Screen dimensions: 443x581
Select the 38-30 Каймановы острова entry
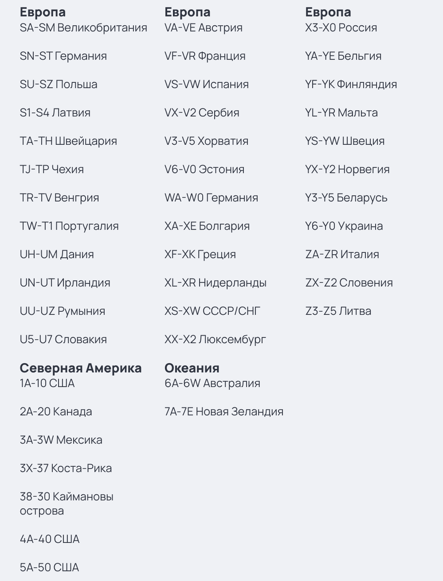tap(66, 504)
